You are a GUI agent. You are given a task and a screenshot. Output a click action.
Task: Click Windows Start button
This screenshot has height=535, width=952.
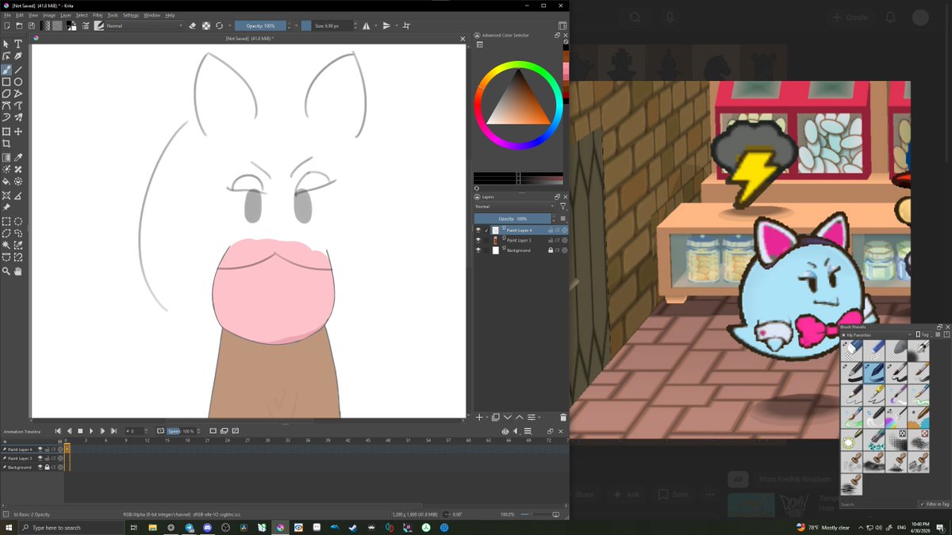[9, 527]
